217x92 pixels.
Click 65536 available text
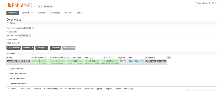(39, 63)
